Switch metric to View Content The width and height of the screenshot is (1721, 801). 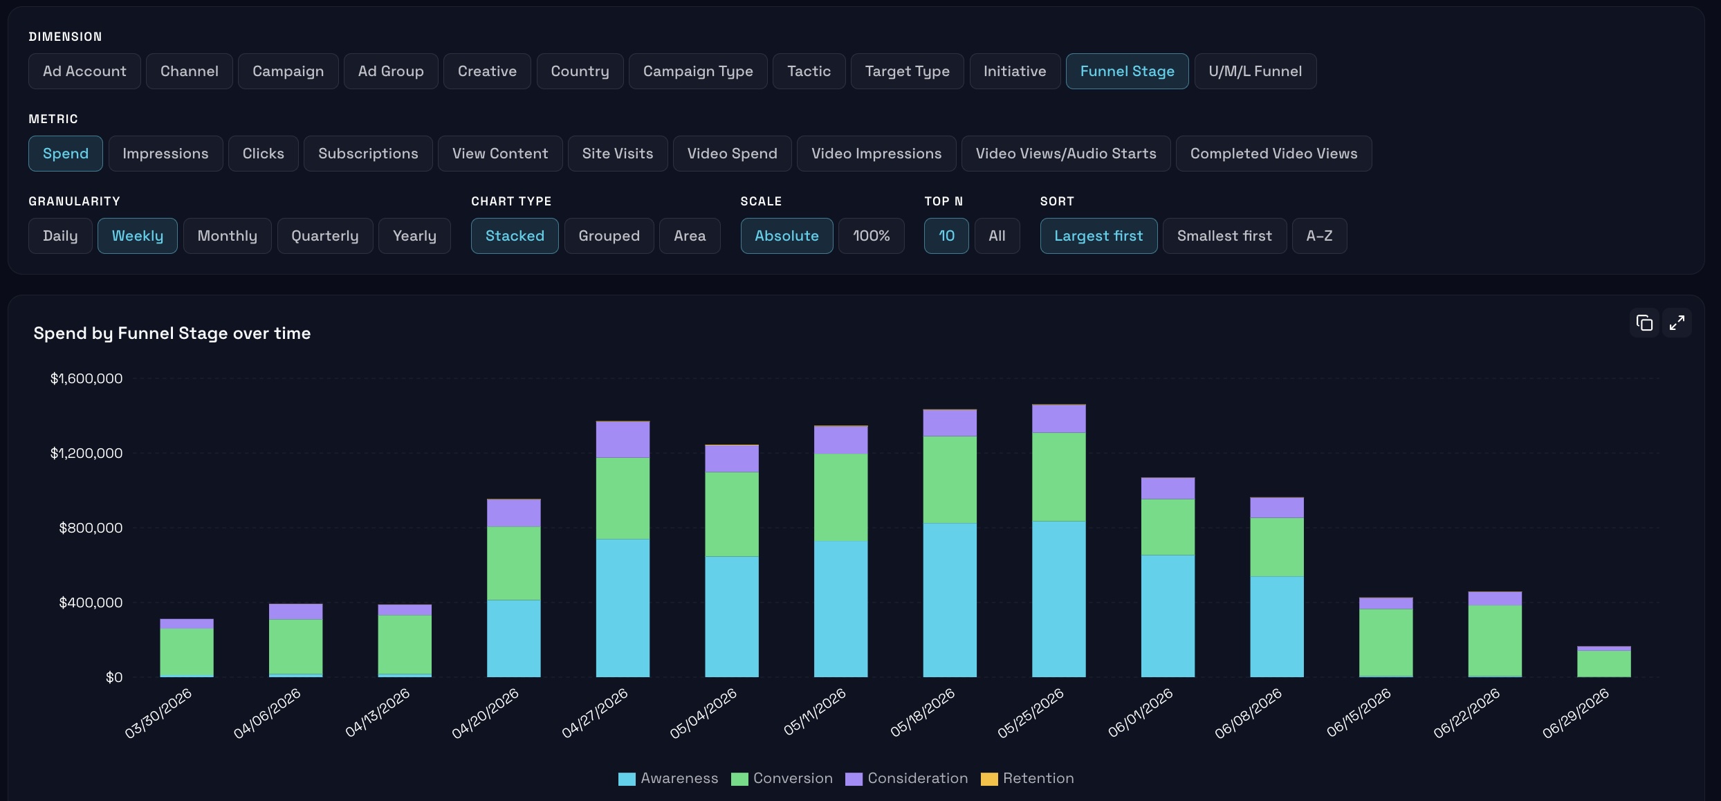(x=500, y=154)
